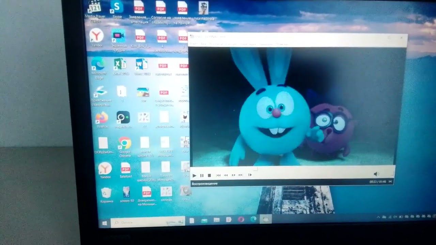
Task: Advance one frame with the frame-step button
Action: tap(250, 175)
